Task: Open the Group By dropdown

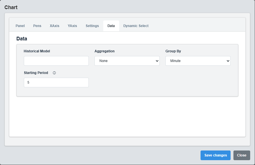Action: coord(198,61)
